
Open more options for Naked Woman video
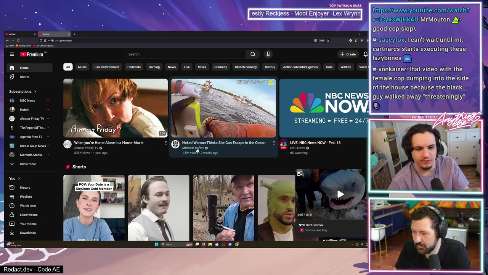pos(273,143)
